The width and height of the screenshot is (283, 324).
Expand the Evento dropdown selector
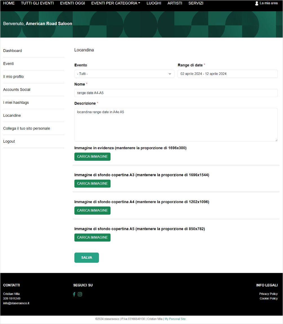point(124,74)
